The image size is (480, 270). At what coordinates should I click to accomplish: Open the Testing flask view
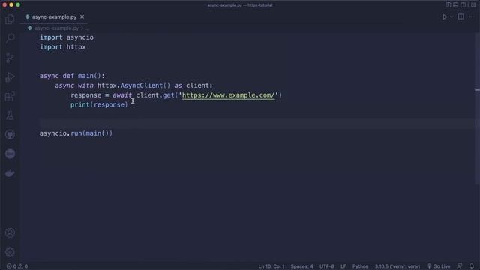[10, 115]
